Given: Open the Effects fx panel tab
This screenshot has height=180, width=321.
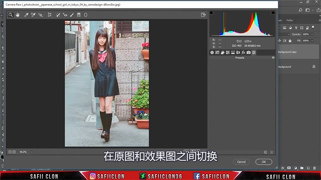Looking at the screenshot, I should [243, 53].
